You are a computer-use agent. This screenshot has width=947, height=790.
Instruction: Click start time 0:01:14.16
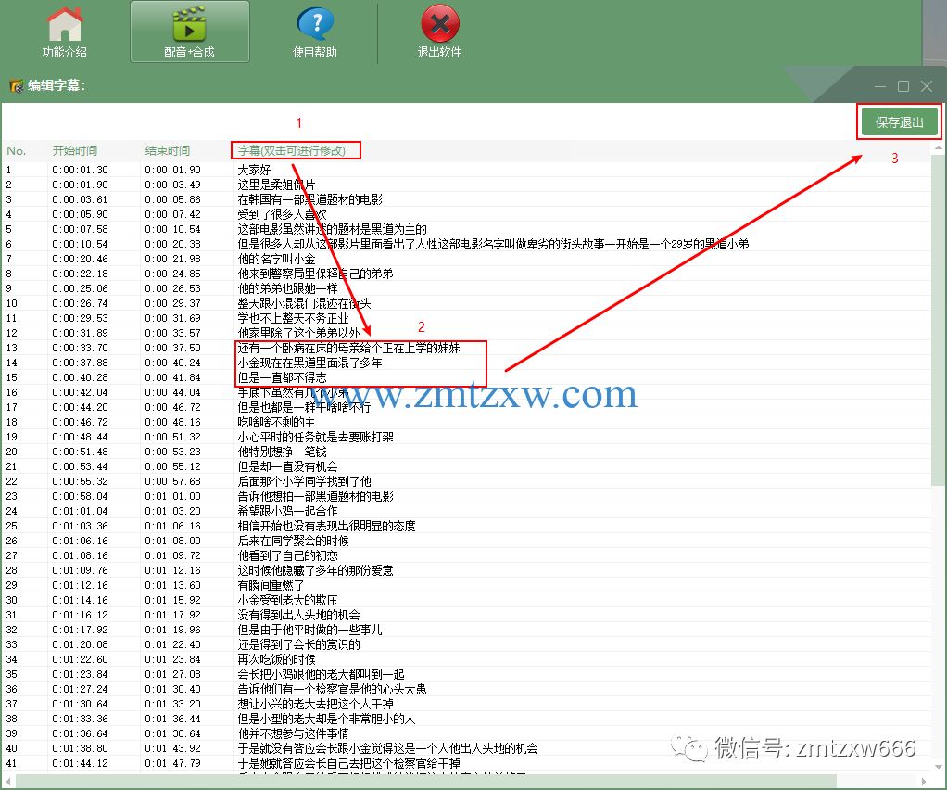[80, 600]
